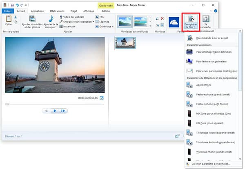The image size is (245, 169).
Task: Open the Edition tab under Outils vidéo
Action: pyautogui.click(x=106, y=11)
